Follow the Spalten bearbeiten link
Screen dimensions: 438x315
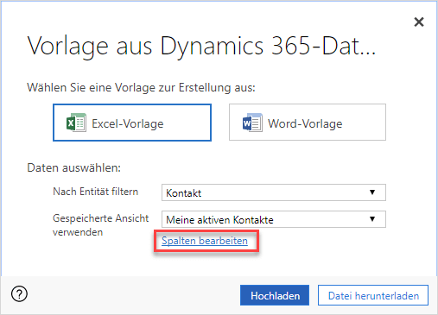(x=205, y=241)
